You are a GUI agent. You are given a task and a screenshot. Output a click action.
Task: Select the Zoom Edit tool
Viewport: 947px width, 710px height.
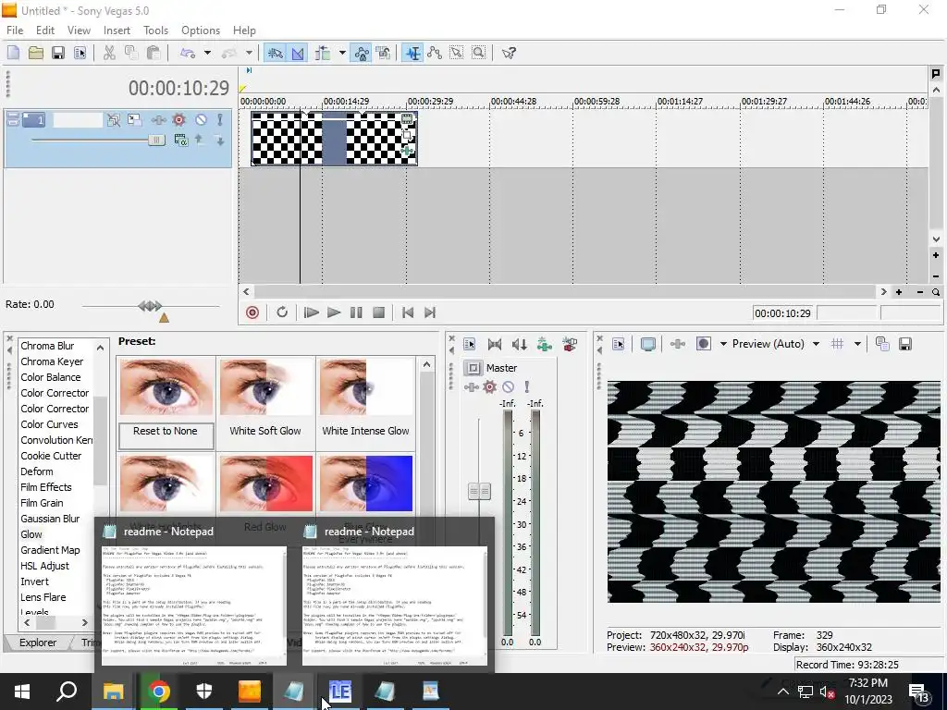pyautogui.click(x=478, y=53)
